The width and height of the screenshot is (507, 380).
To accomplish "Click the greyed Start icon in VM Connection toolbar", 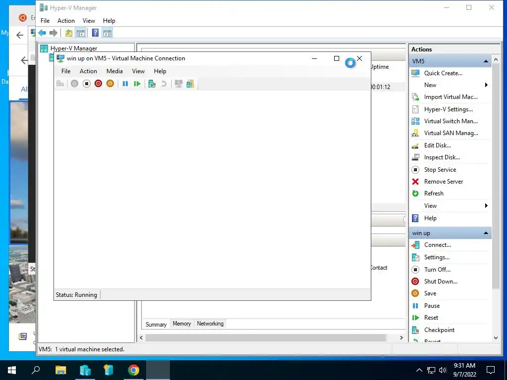I will 74,84.
